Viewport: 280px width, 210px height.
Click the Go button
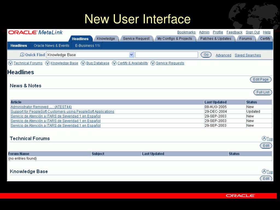coord(206,55)
